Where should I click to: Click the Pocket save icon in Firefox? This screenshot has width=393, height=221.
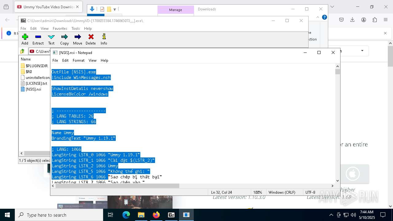tap(341, 20)
